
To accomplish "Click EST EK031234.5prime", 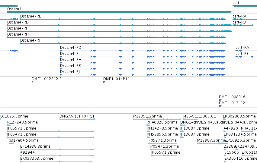I will point(240,134).
